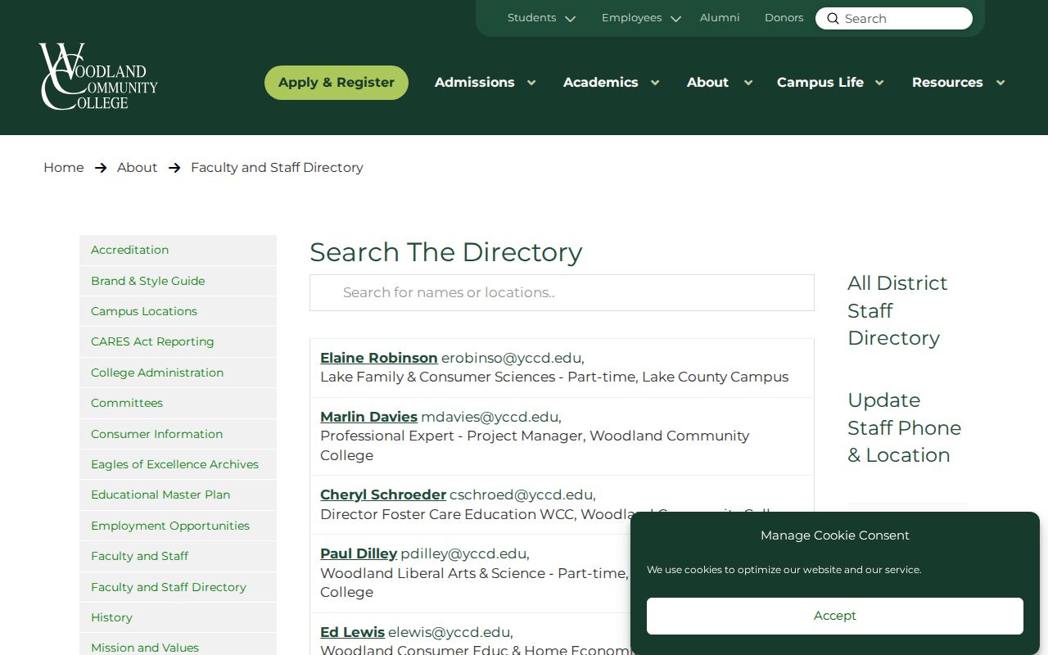This screenshot has height=655, width=1048.
Task: Expand the Employees dropdown chevron
Action: pos(675,19)
